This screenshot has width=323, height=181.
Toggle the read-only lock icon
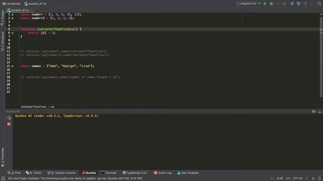tap(313, 178)
